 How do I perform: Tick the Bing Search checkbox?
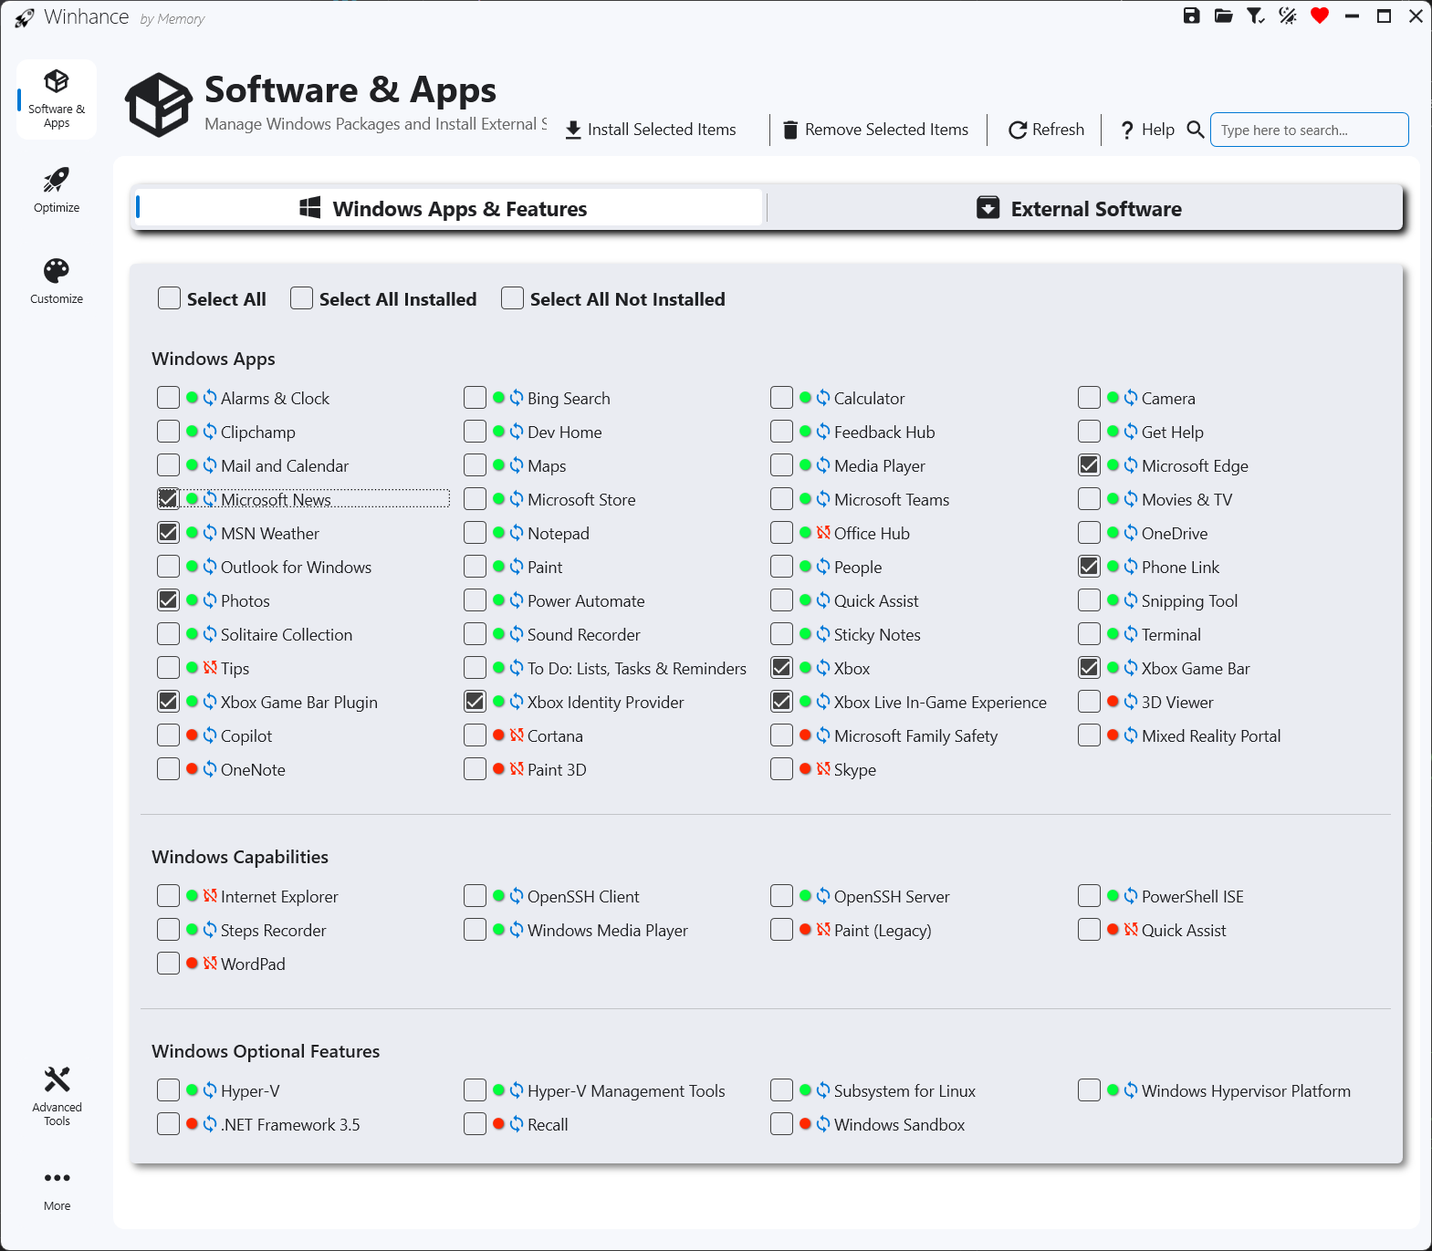pos(475,398)
